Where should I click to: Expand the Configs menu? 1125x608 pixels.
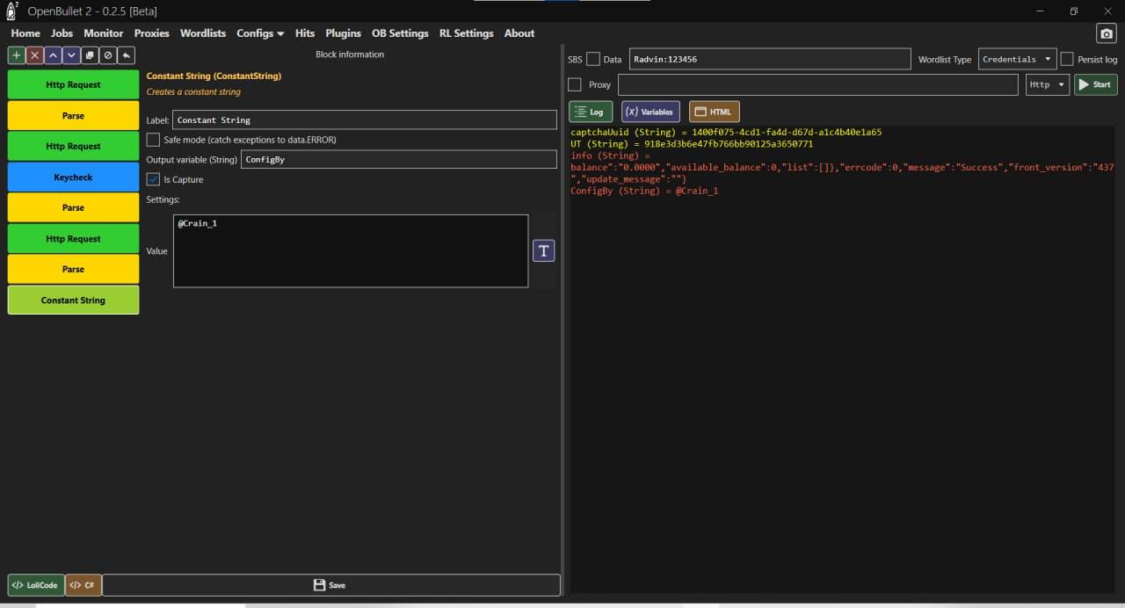260,33
